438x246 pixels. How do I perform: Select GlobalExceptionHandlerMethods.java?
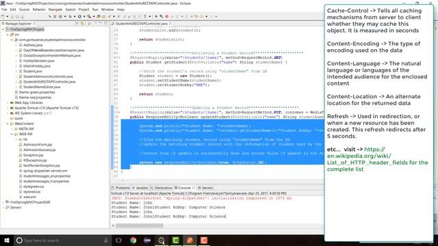click(x=52, y=55)
